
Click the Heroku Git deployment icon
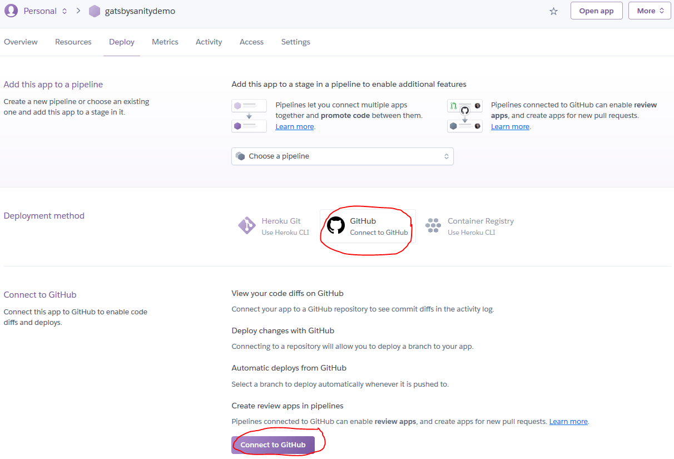point(247,225)
